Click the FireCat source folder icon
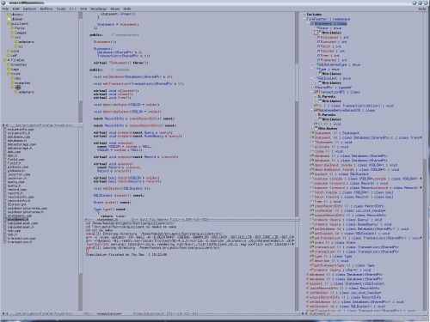Screen dimensions: 430x322 5,60
